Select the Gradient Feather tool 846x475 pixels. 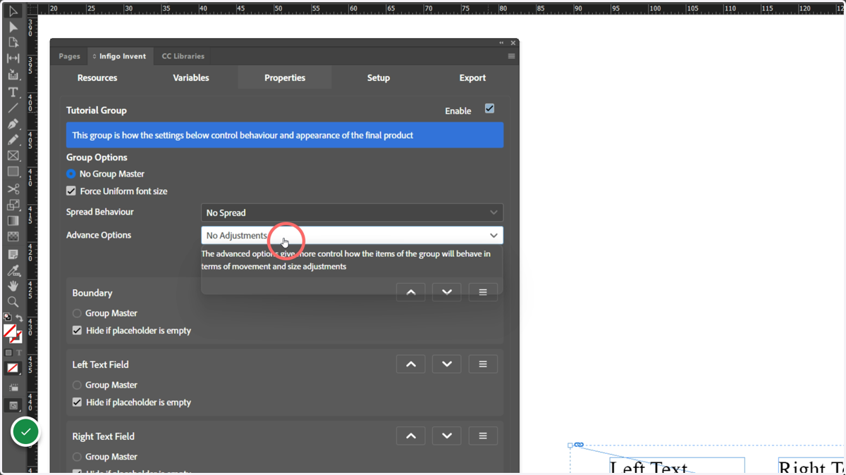tap(13, 237)
